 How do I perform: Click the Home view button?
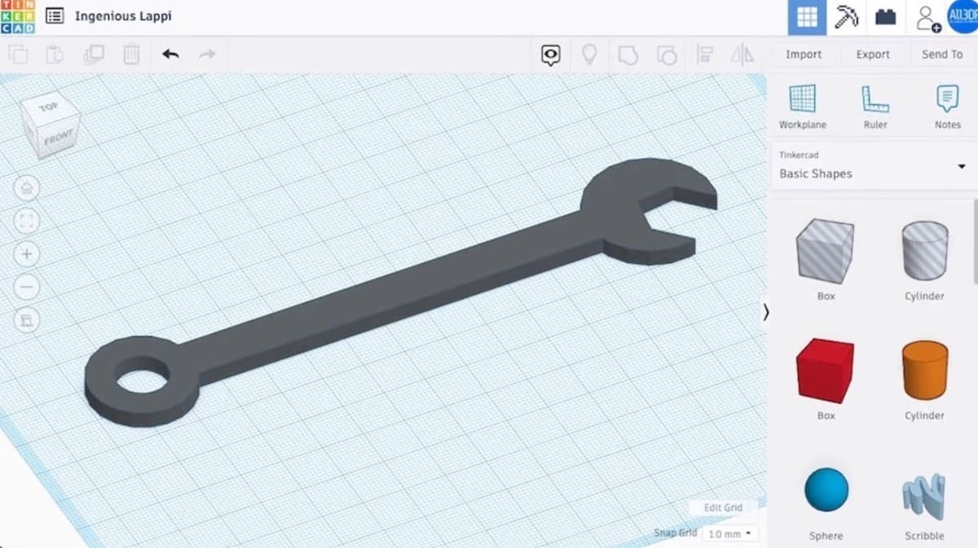click(x=27, y=189)
